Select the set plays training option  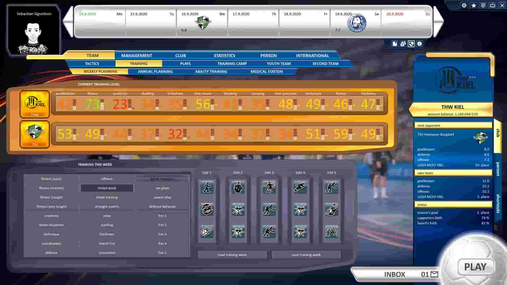pyautogui.click(x=162, y=188)
